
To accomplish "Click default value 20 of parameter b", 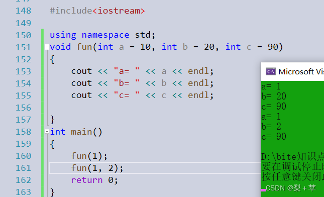I will pyautogui.click(x=209, y=47).
